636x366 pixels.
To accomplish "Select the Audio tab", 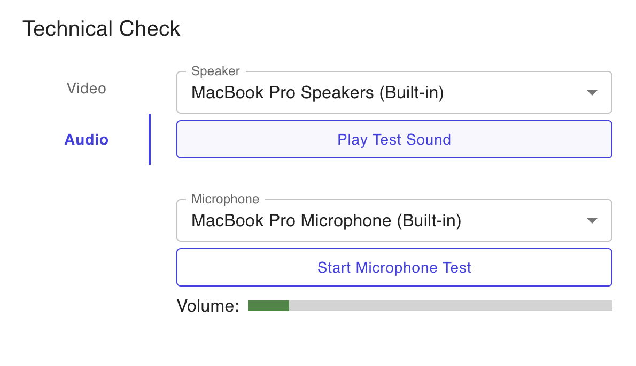I will point(87,140).
